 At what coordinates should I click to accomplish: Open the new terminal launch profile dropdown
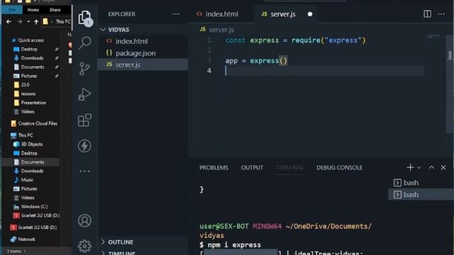point(419,168)
